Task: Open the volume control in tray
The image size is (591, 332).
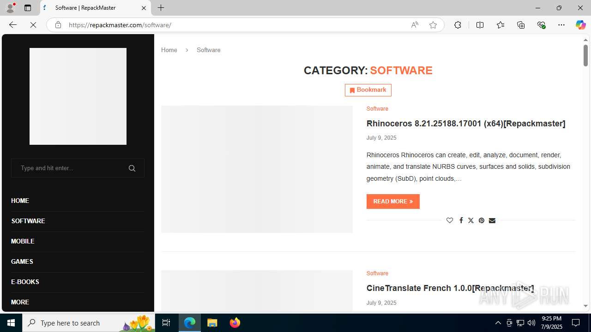Action: pyautogui.click(x=531, y=323)
